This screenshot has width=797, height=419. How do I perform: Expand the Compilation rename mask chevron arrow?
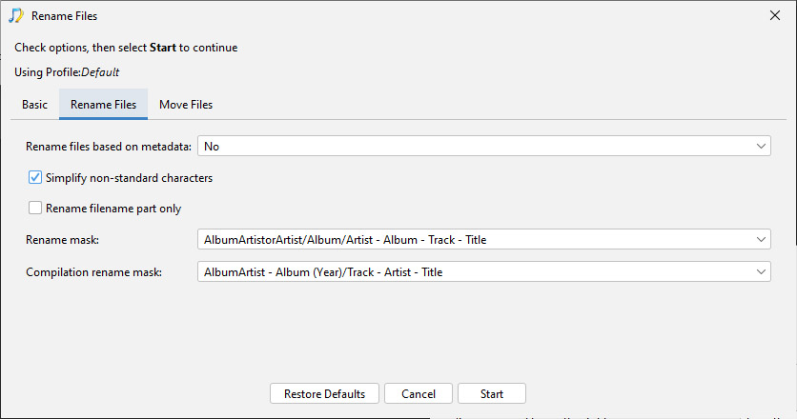pos(761,271)
